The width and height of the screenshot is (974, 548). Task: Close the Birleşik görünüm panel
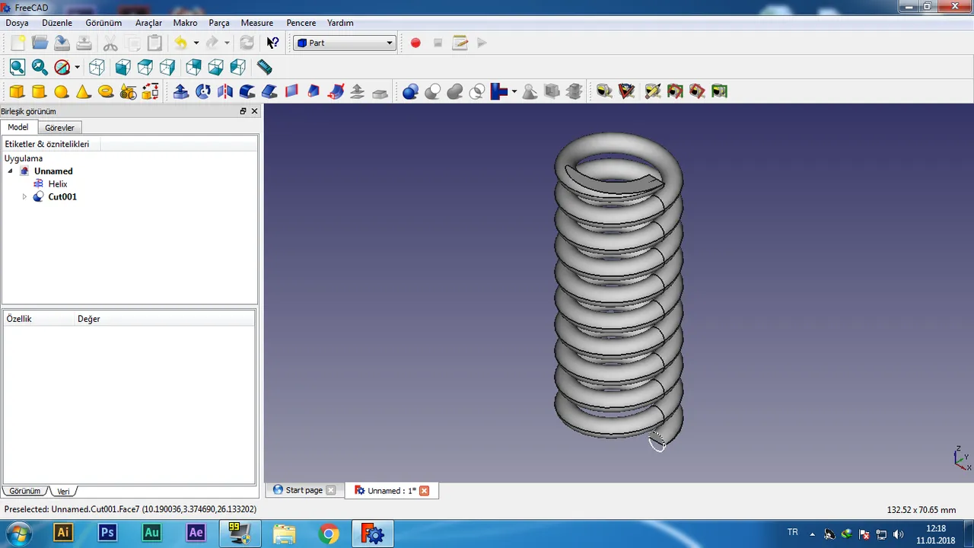point(255,111)
